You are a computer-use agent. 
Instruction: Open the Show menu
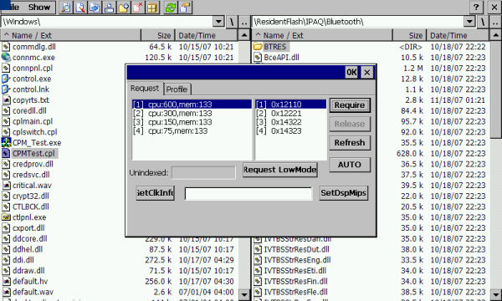click(39, 7)
